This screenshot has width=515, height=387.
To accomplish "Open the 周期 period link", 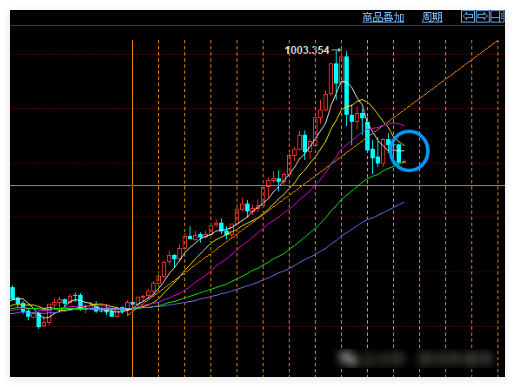I will (x=432, y=17).
